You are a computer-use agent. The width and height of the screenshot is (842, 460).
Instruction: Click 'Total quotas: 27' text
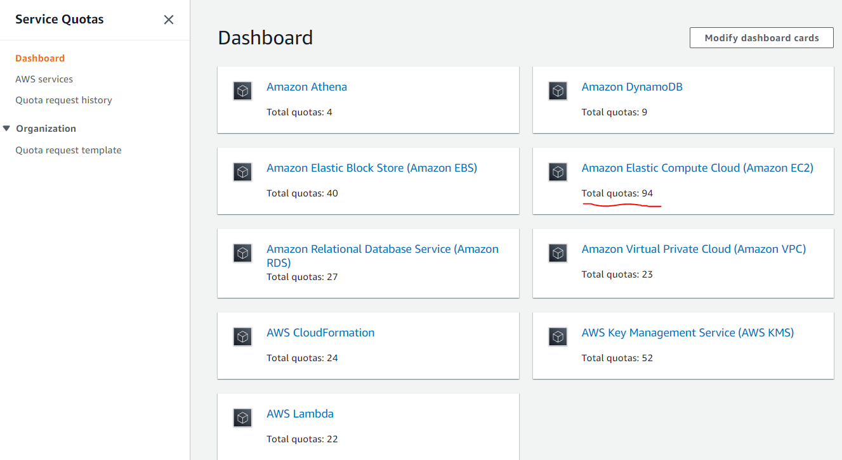pyautogui.click(x=302, y=277)
